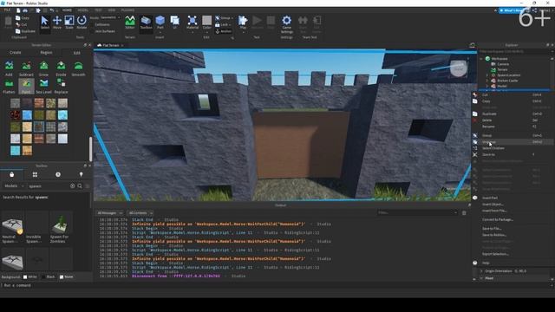555x312 pixels.
Task: Switch to the TEST ribbon tab
Action: 98,10
